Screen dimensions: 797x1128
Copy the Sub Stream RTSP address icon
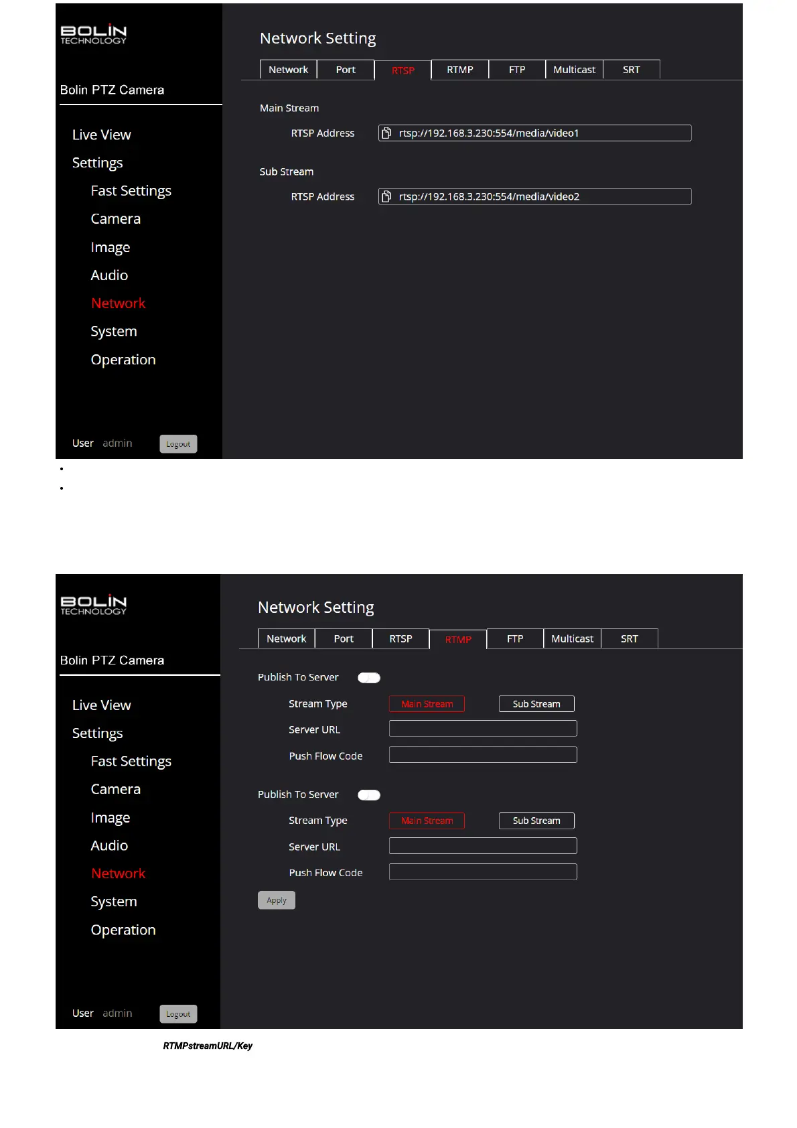pyautogui.click(x=386, y=197)
